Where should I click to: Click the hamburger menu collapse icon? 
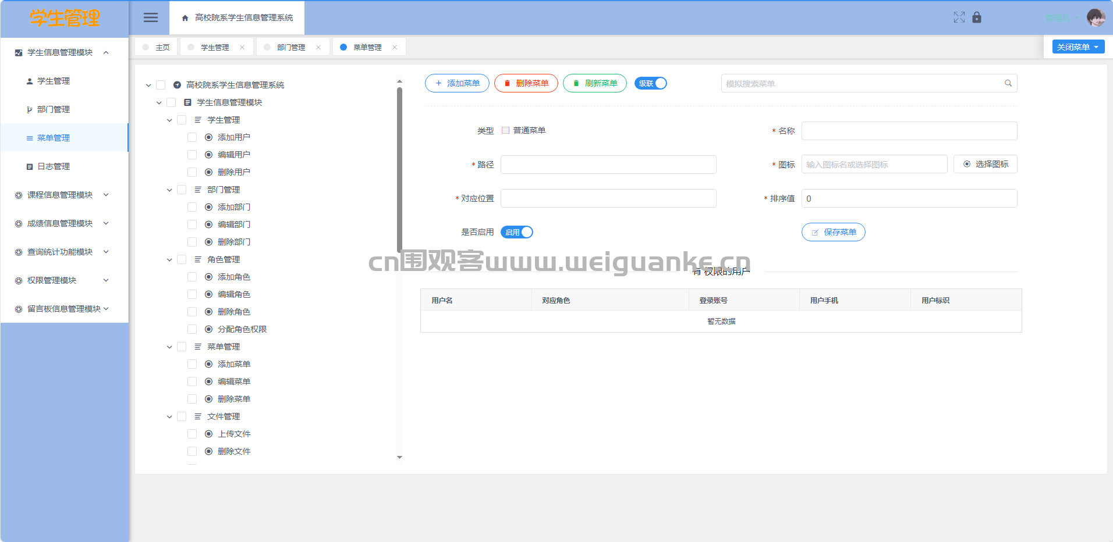(151, 17)
